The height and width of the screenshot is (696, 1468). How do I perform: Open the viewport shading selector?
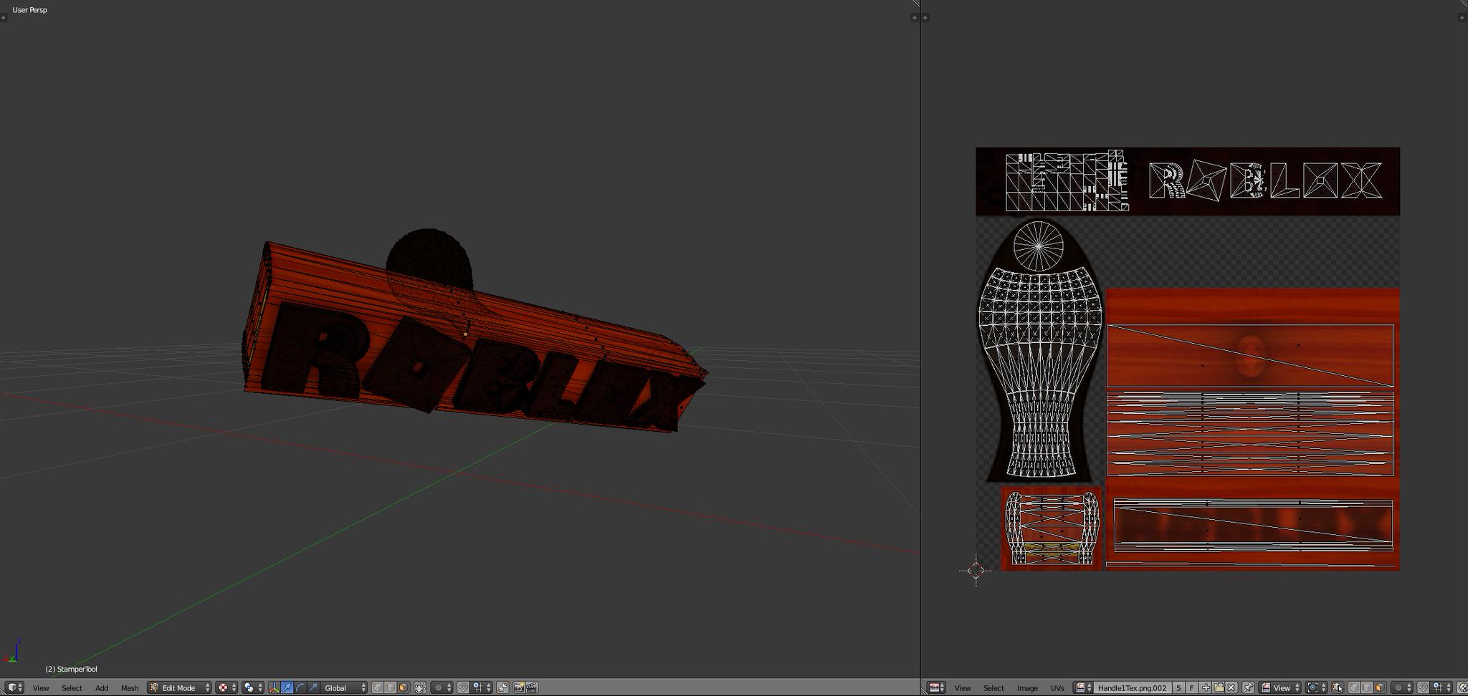pyautogui.click(x=227, y=688)
